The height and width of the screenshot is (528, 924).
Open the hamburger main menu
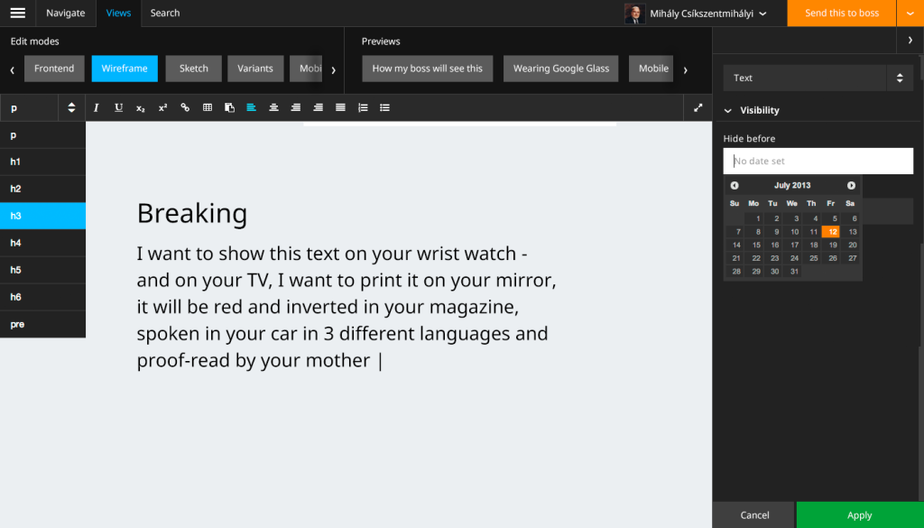(17, 13)
